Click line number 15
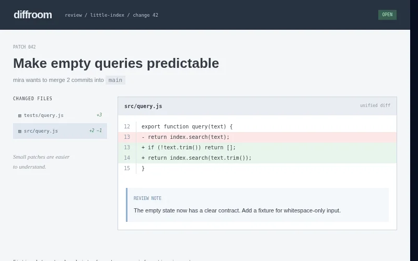This screenshot has height=261, width=418. coord(127,168)
